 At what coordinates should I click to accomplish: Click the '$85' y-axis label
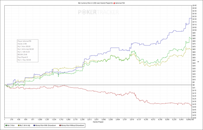[x=194, y=38]
